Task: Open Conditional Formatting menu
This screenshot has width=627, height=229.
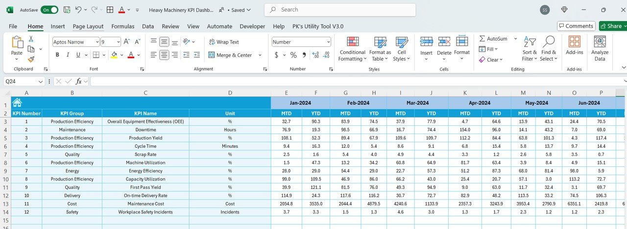Action: coord(352,48)
